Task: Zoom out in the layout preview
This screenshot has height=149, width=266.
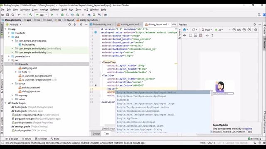Action: (x=234, y=30)
